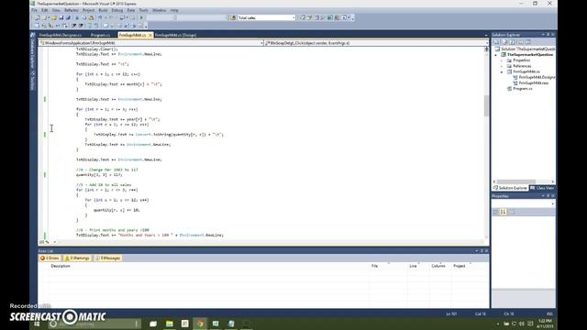The image size is (587, 330).
Task: Toggle the 0 Errors filter button
Action: coord(50,258)
